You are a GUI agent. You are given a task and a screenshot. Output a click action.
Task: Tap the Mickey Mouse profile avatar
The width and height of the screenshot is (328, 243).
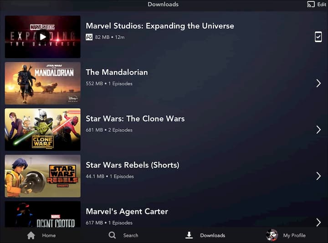pos(272,235)
